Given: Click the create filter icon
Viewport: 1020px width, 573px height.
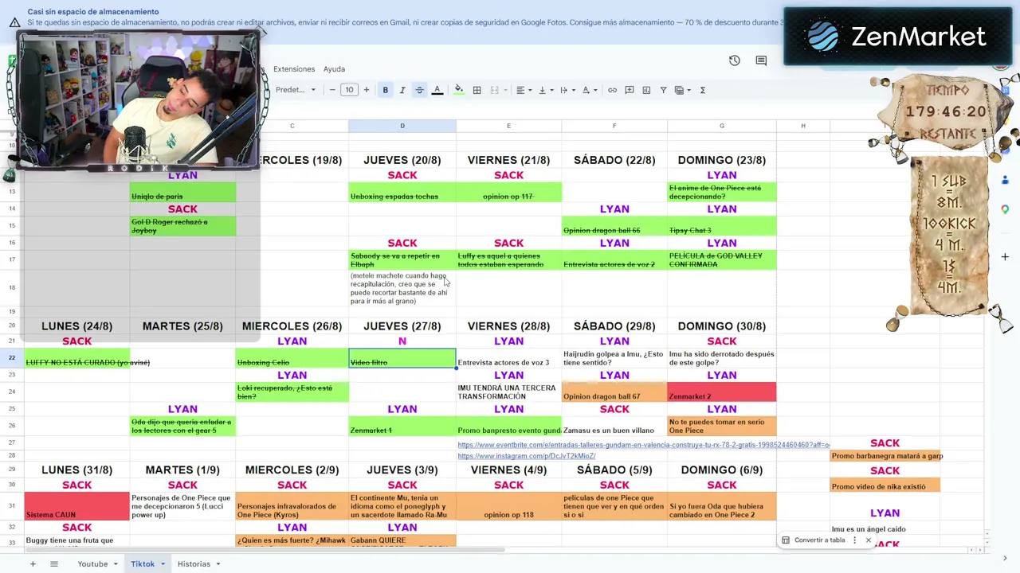Looking at the screenshot, I should (663, 90).
